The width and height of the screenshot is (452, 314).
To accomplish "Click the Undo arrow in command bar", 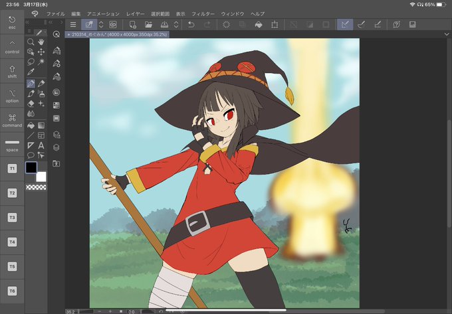I will click(191, 25).
